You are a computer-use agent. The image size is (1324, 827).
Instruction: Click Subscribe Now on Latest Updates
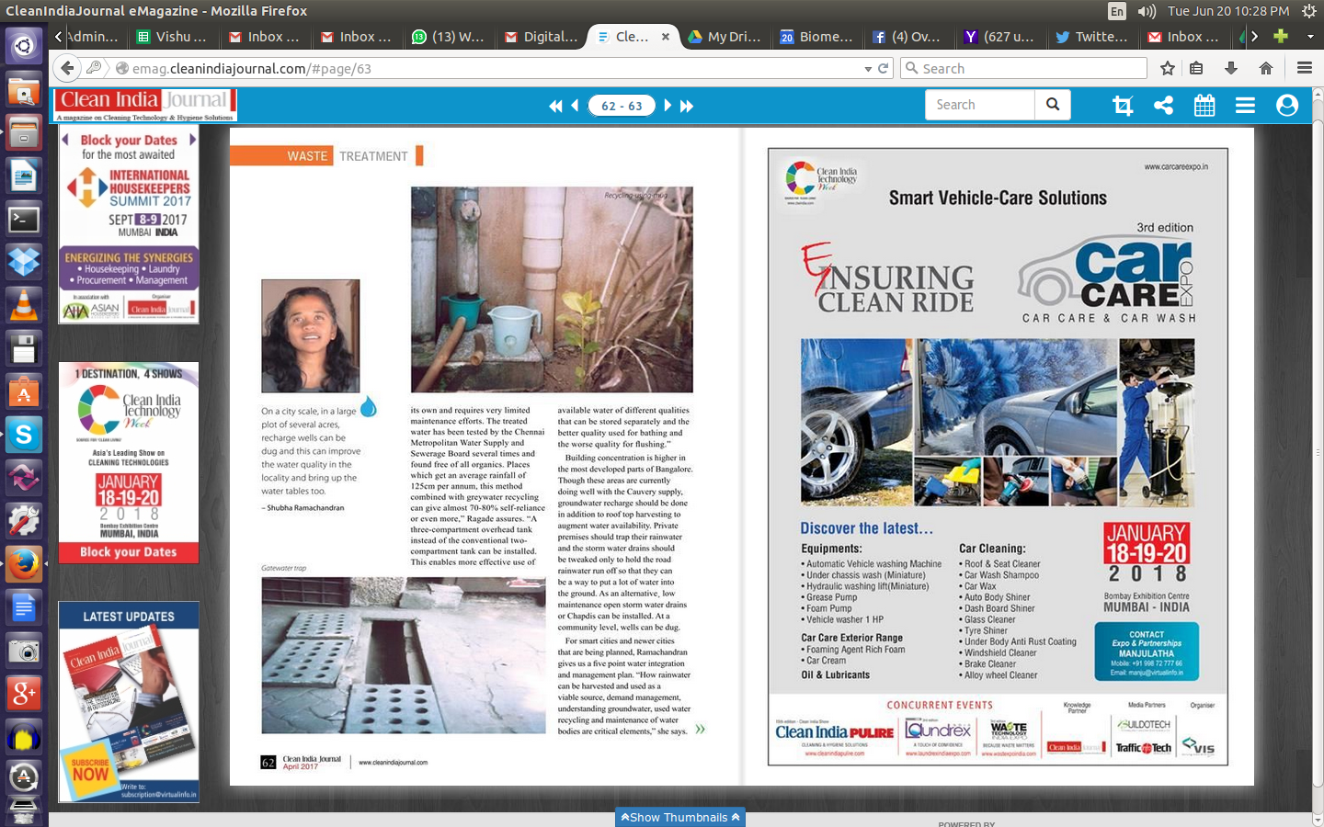click(x=90, y=769)
